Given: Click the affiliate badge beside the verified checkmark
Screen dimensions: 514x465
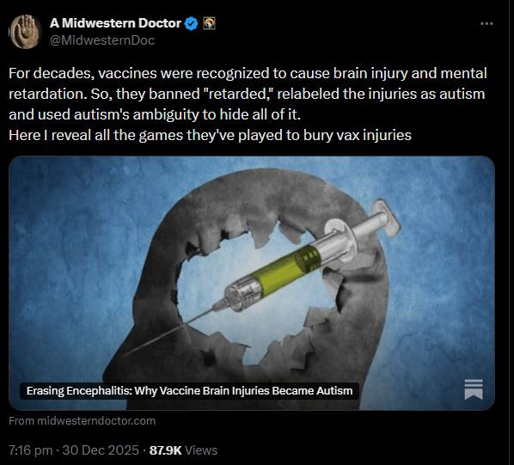Looking at the screenshot, I should pyautogui.click(x=209, y=23).
